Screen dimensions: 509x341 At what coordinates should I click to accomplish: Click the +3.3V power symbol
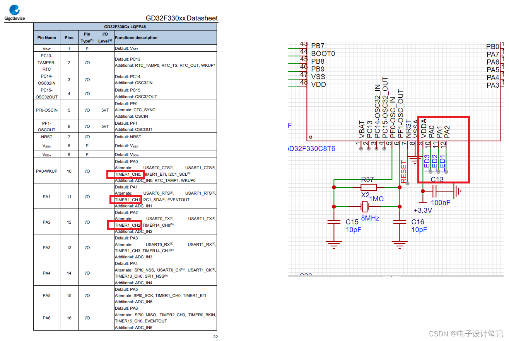click(423, 206)
